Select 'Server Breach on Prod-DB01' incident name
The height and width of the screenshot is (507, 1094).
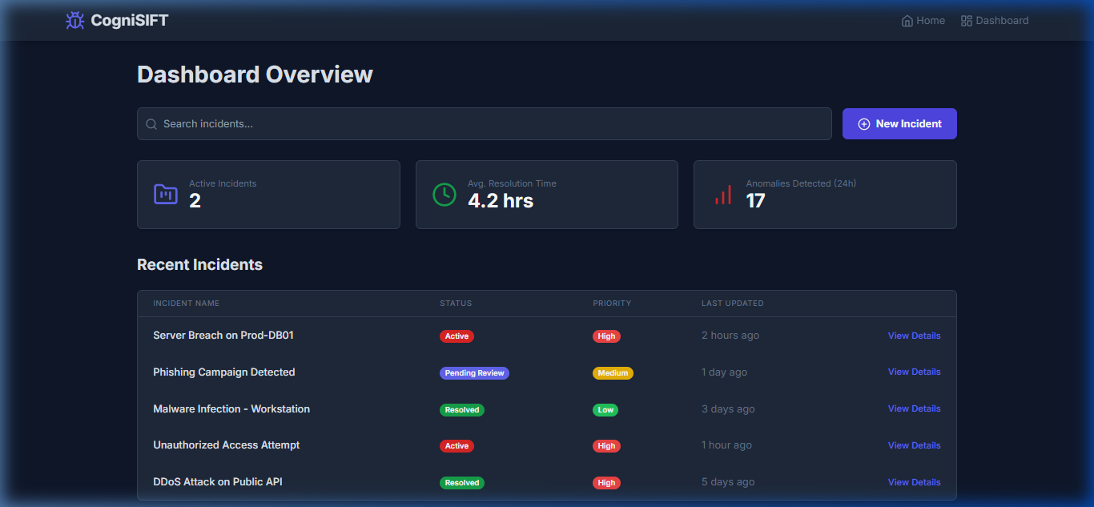[223, 336]
